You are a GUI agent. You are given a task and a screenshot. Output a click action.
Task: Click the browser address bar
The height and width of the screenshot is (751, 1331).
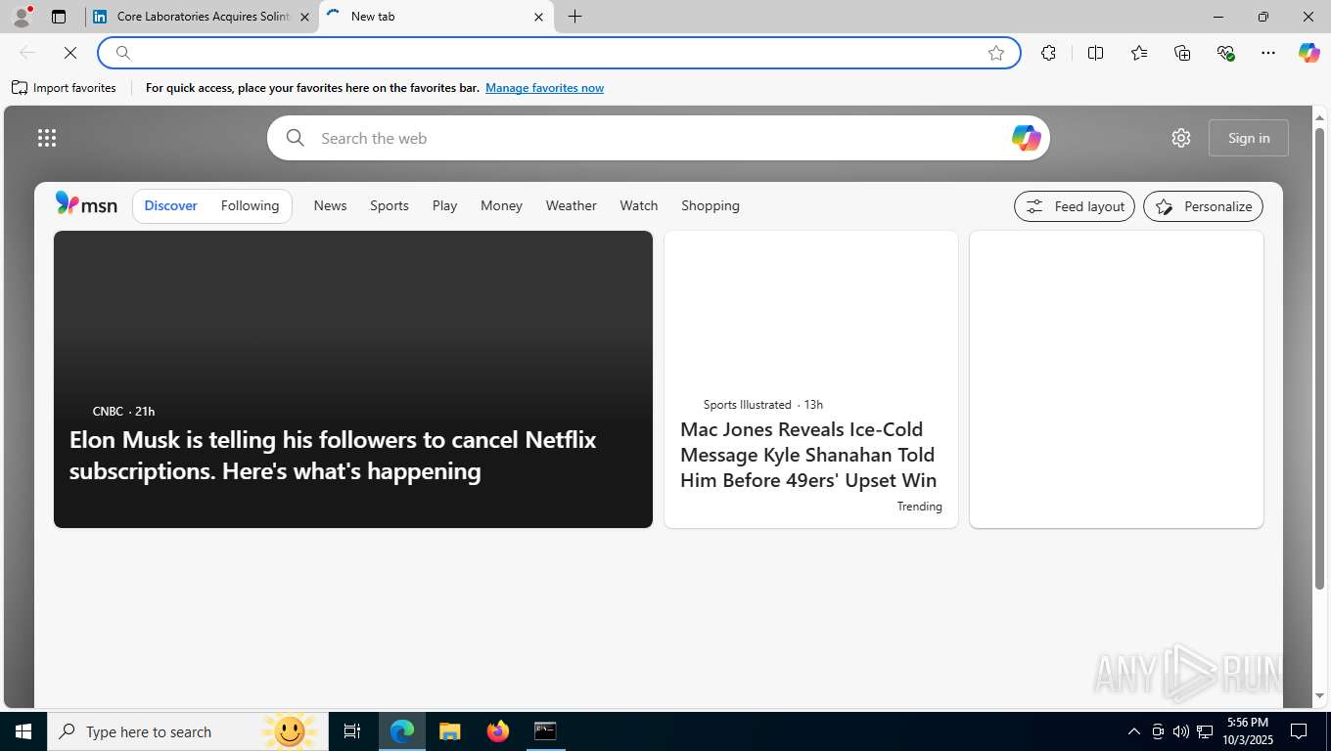pos(558,53)
